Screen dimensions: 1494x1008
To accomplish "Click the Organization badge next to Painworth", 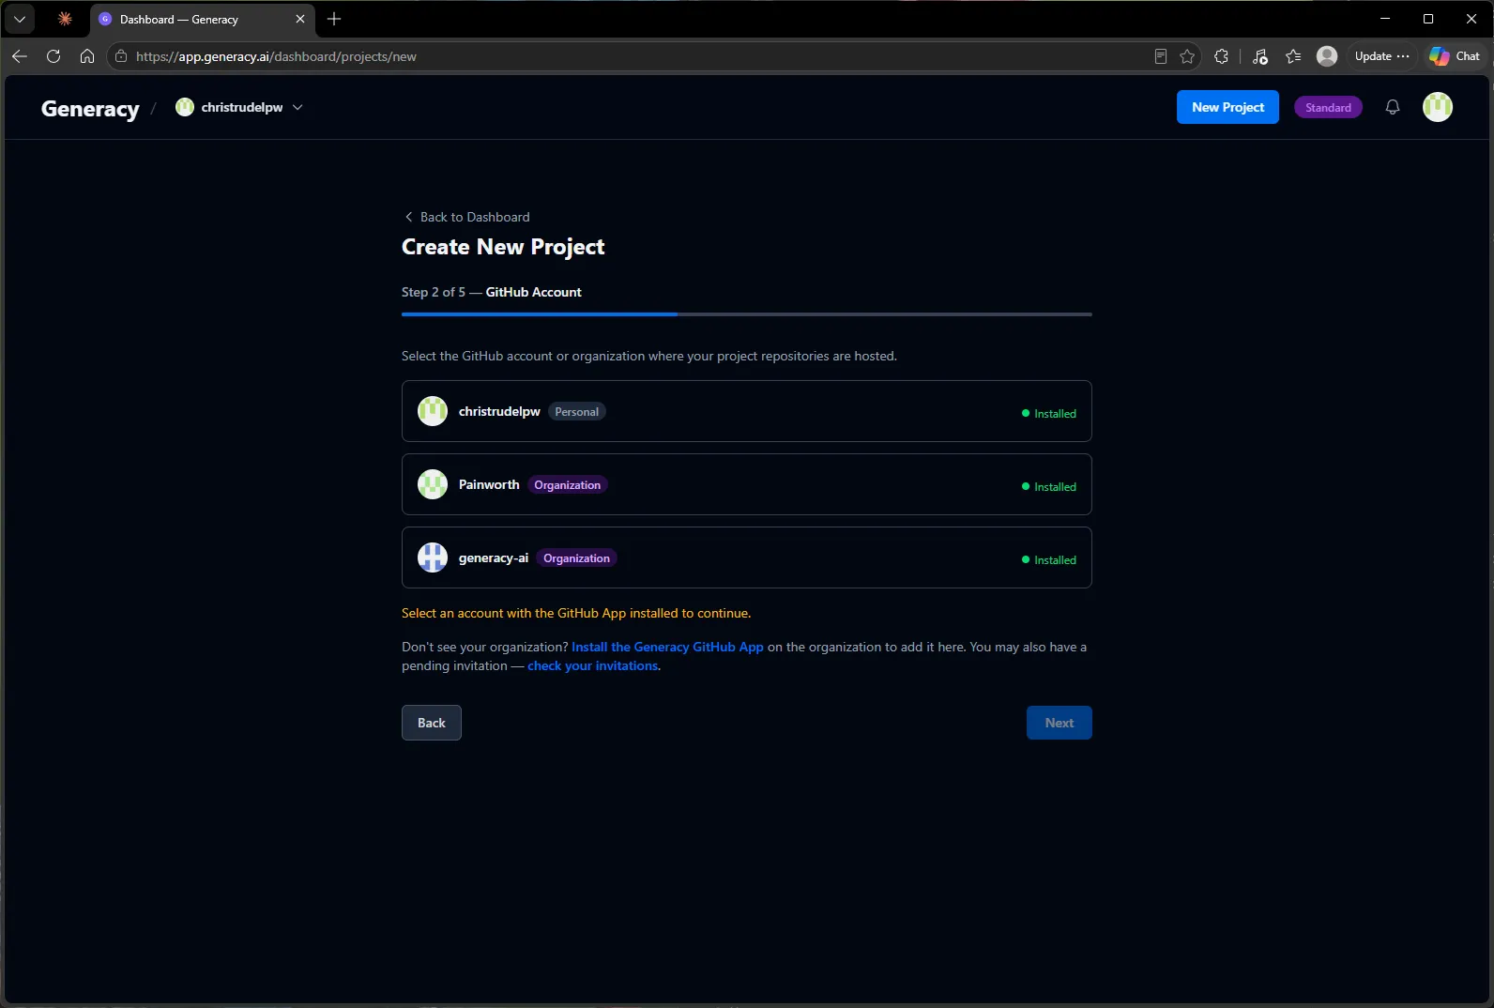I will [x=567, y=484].
